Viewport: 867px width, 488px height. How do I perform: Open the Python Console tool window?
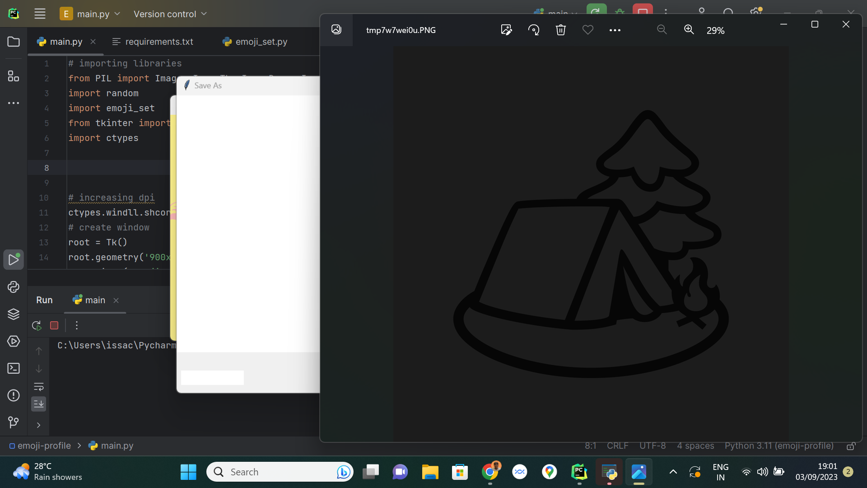coord(14,287)
